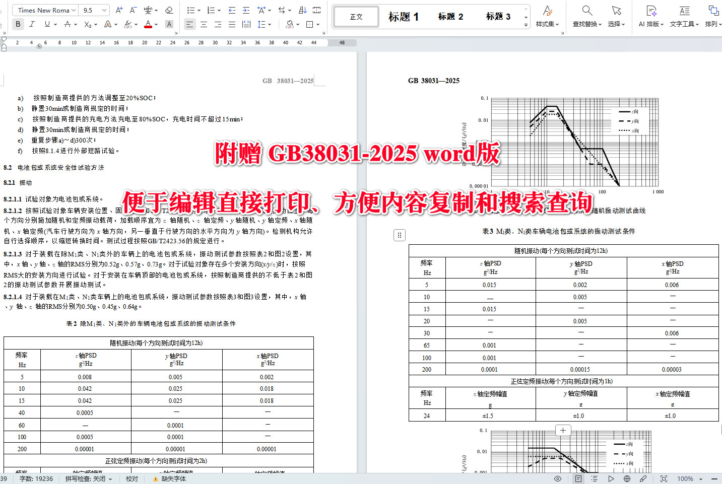Click the subscript formatting icon

click(86, 24)
